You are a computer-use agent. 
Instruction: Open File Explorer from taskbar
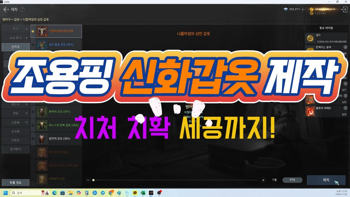pos(70,193)
